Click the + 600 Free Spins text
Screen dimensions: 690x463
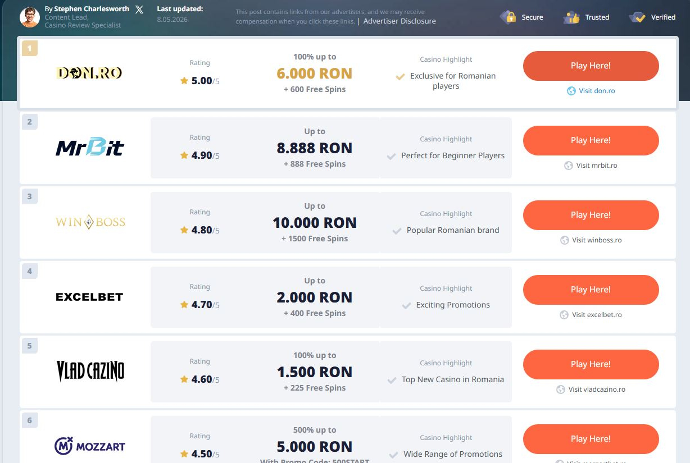pos(315,89)
